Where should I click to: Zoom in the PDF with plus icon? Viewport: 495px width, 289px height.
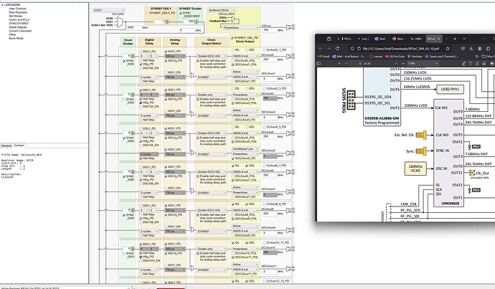pos(403,63)
